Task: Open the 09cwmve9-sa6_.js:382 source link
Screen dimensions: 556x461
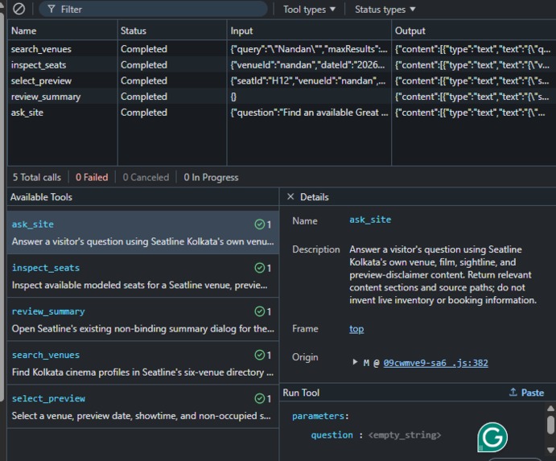Action: point(435,363)
